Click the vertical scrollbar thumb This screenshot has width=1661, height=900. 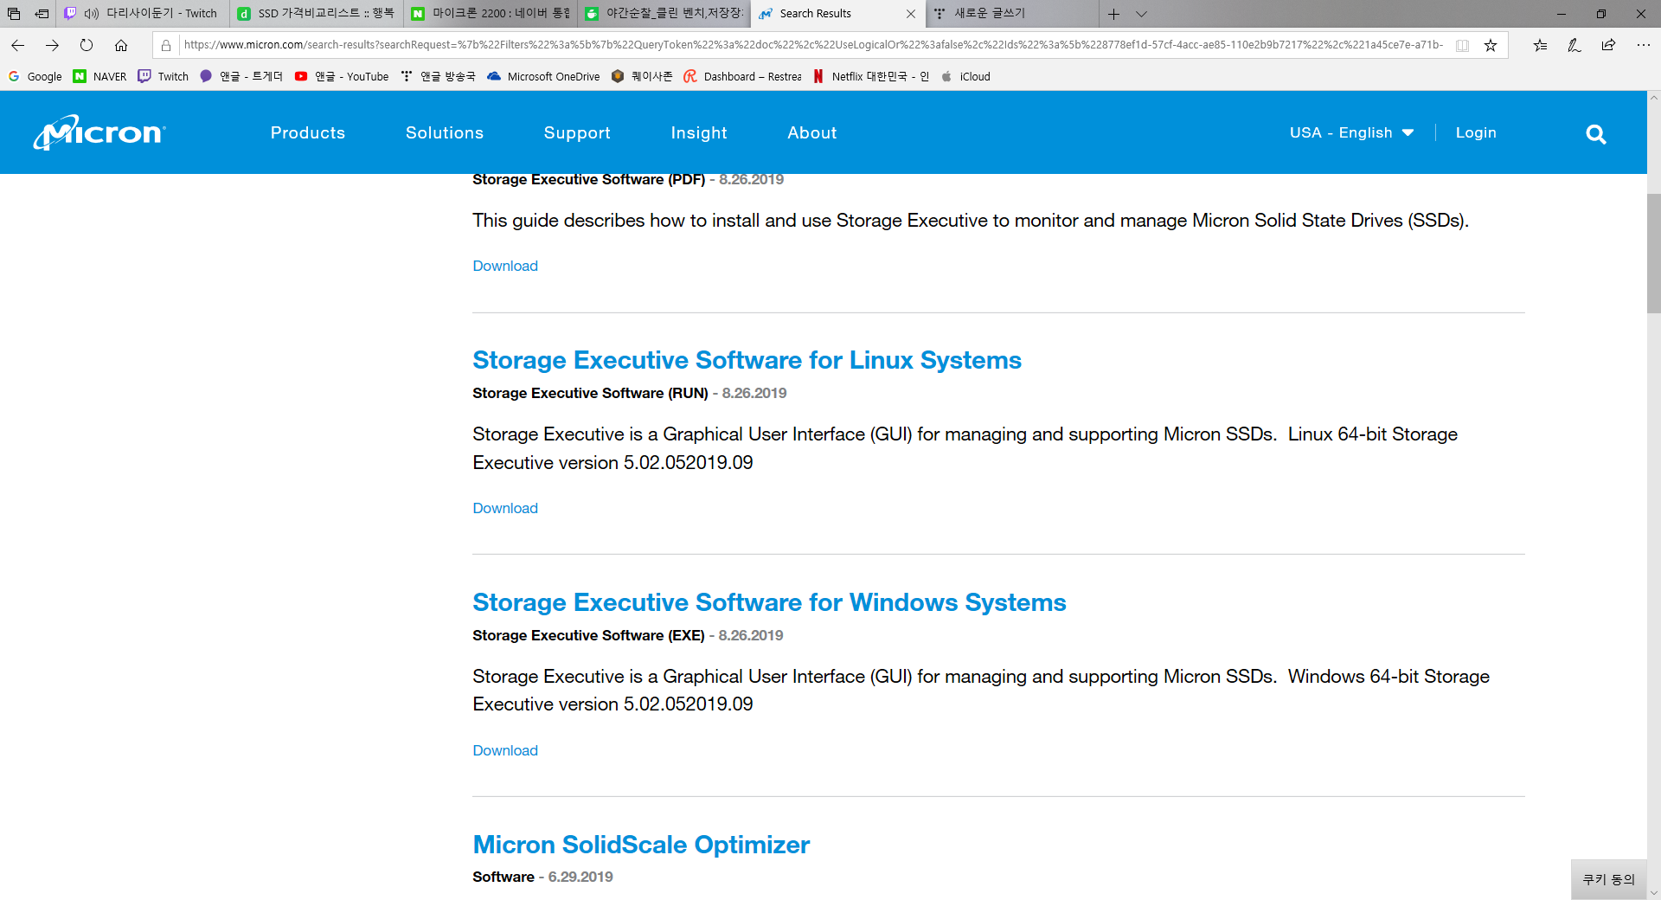[x=1654, y=253]
